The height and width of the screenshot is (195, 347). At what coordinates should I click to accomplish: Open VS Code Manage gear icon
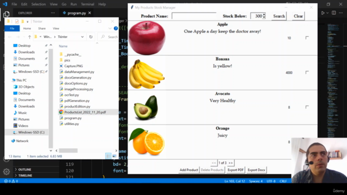7,171
